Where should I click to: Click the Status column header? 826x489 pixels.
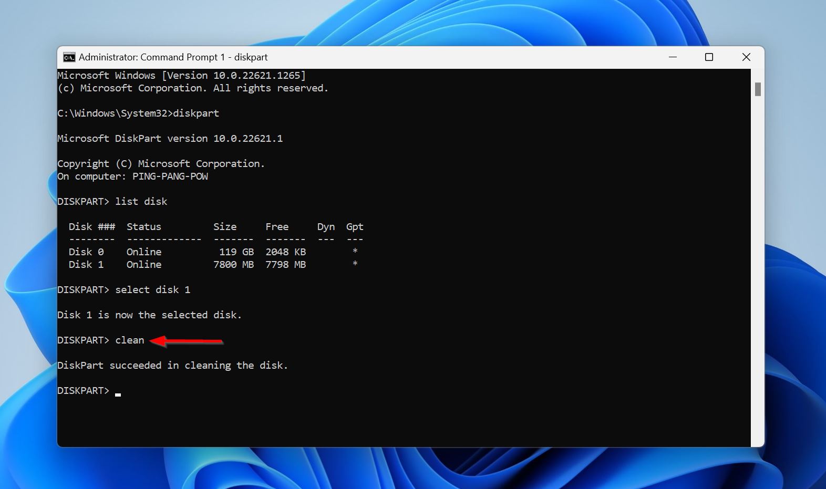pos(143,227)
